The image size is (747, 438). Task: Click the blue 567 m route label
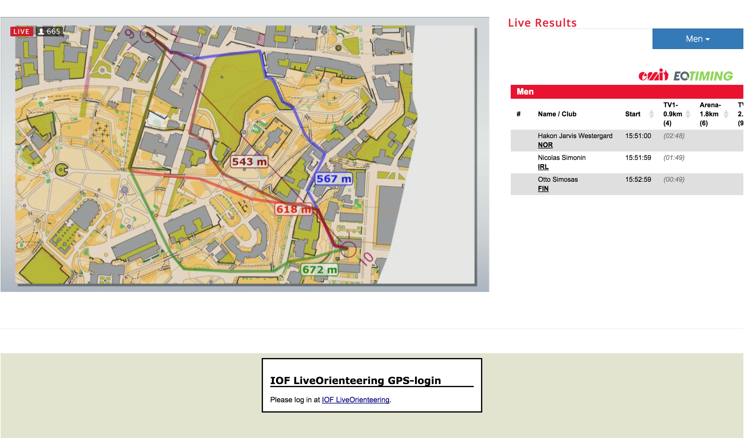pos(334,179)
